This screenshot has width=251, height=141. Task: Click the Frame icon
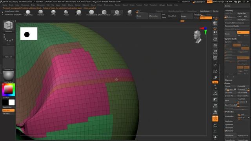coord(215,93)
